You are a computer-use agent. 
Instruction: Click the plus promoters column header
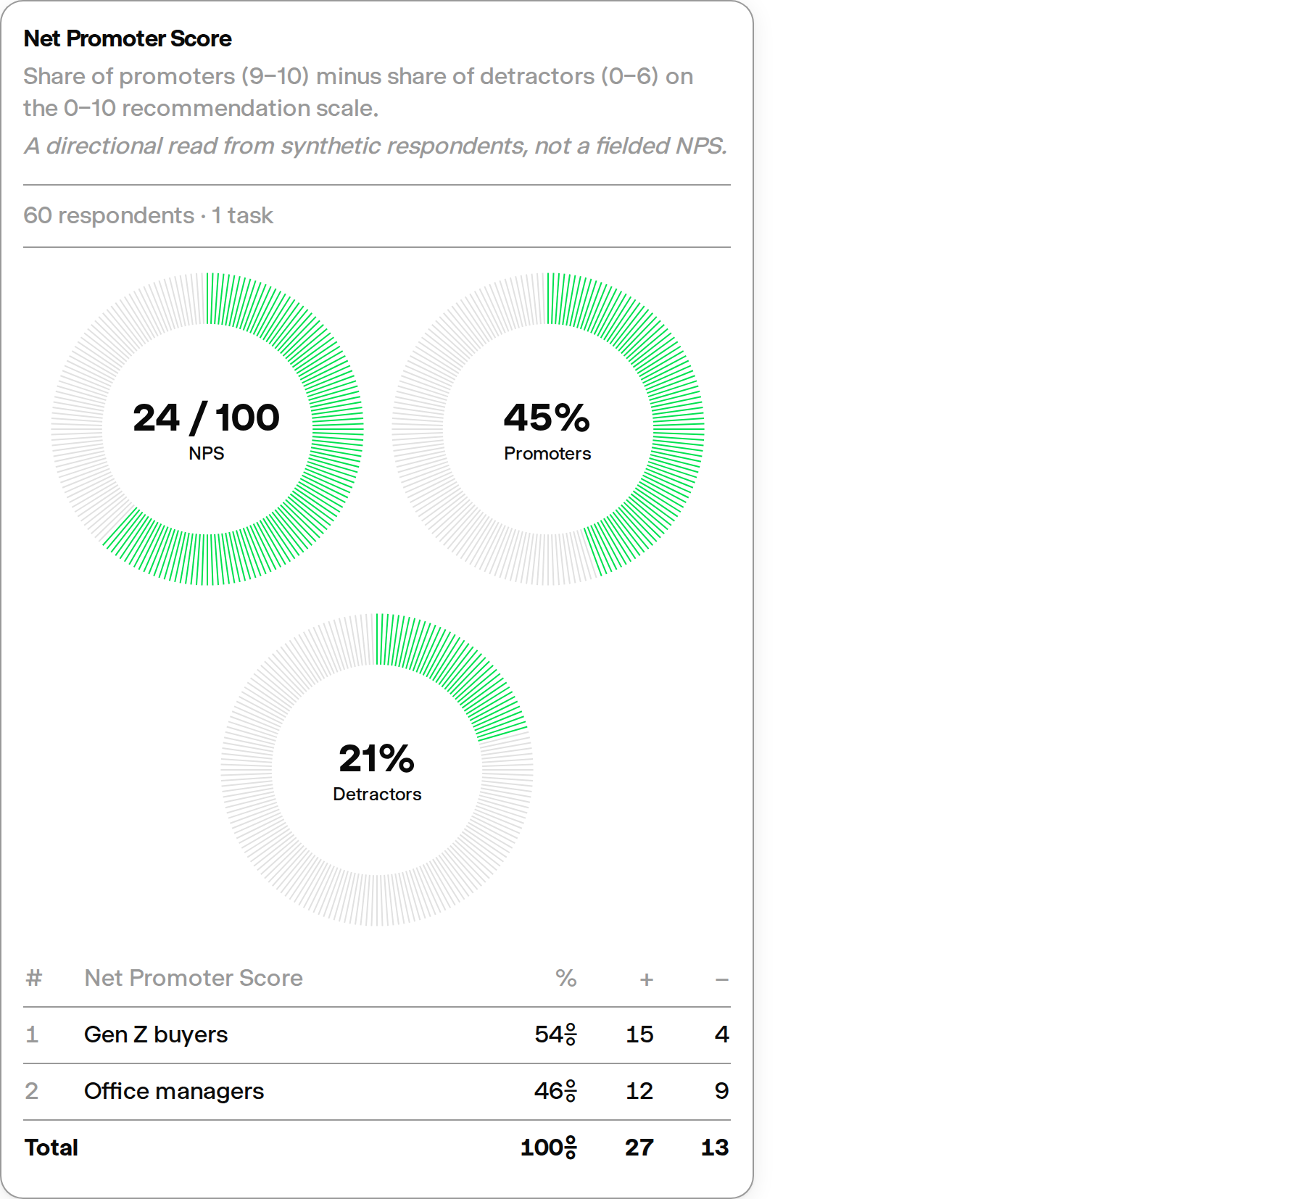[647, 979]
